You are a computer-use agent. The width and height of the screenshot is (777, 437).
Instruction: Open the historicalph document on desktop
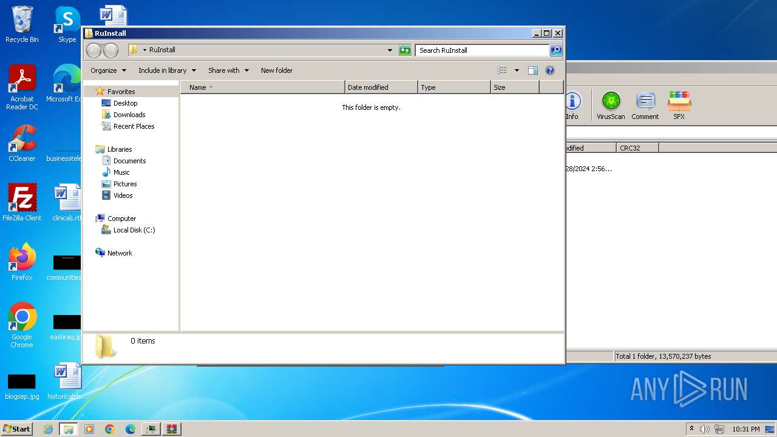(67, 381)
